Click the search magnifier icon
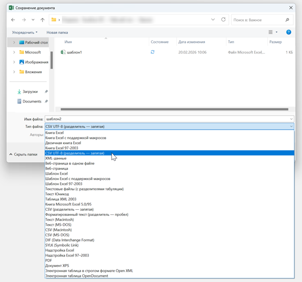Screen dimensions: 302x282 click(287, 20)
